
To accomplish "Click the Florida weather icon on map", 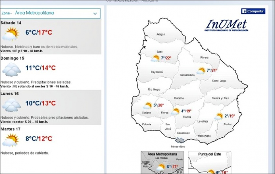I will (x=176, y=111).
